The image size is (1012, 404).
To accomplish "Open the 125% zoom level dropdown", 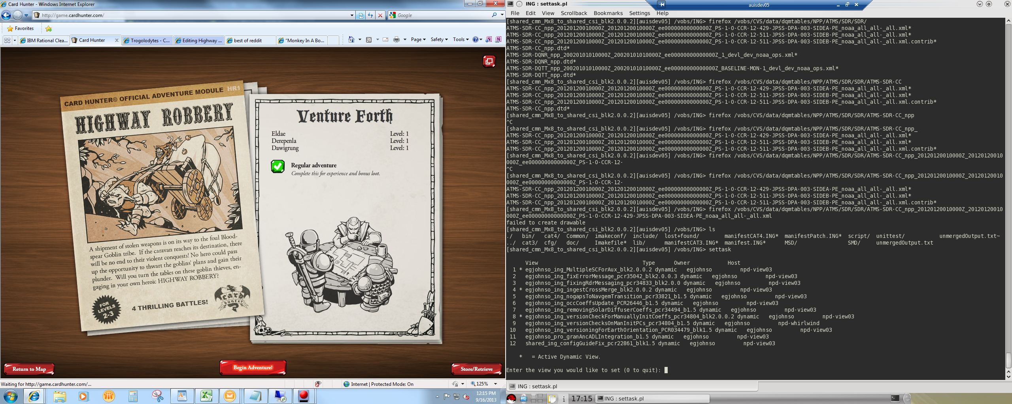I will coord(495,384).
